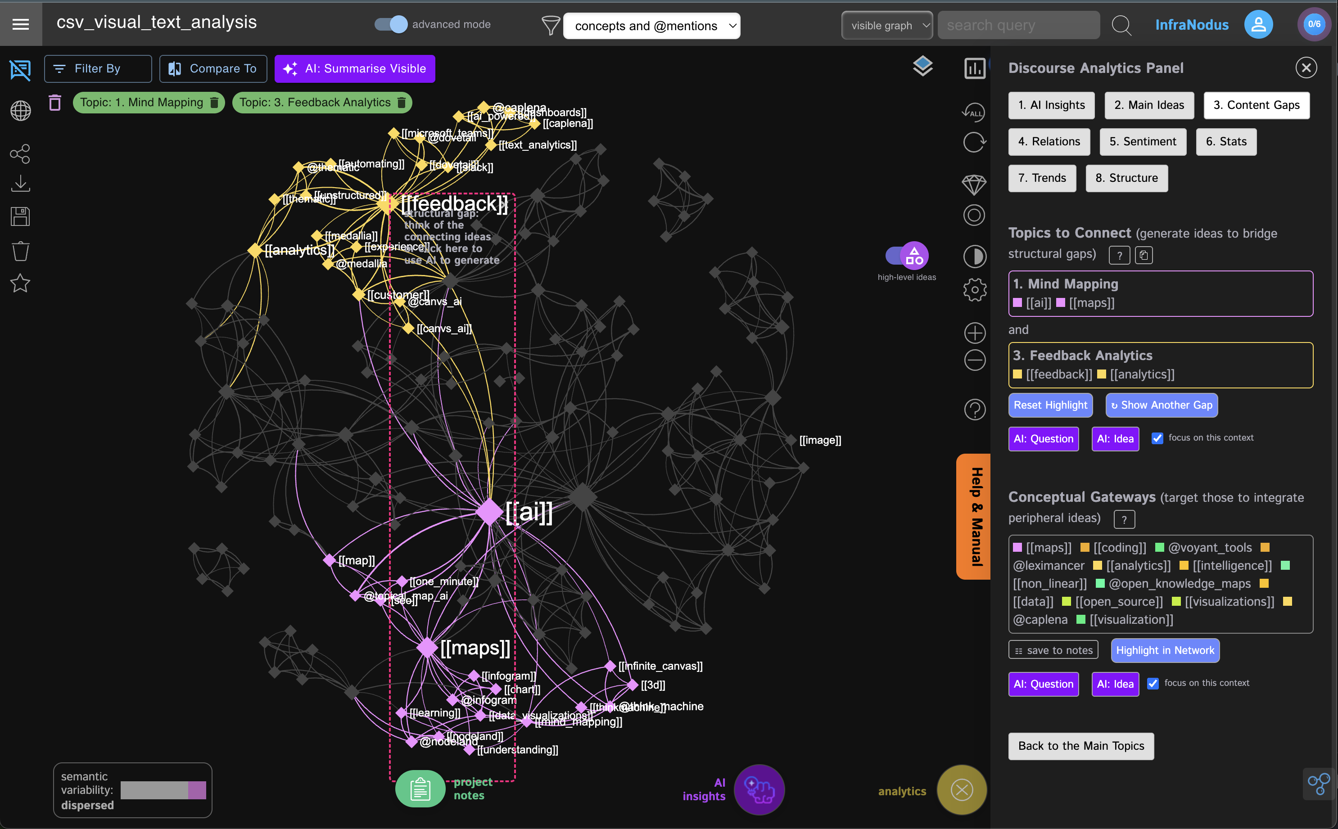Toggle the high-level ideas switch

(907, 256)
